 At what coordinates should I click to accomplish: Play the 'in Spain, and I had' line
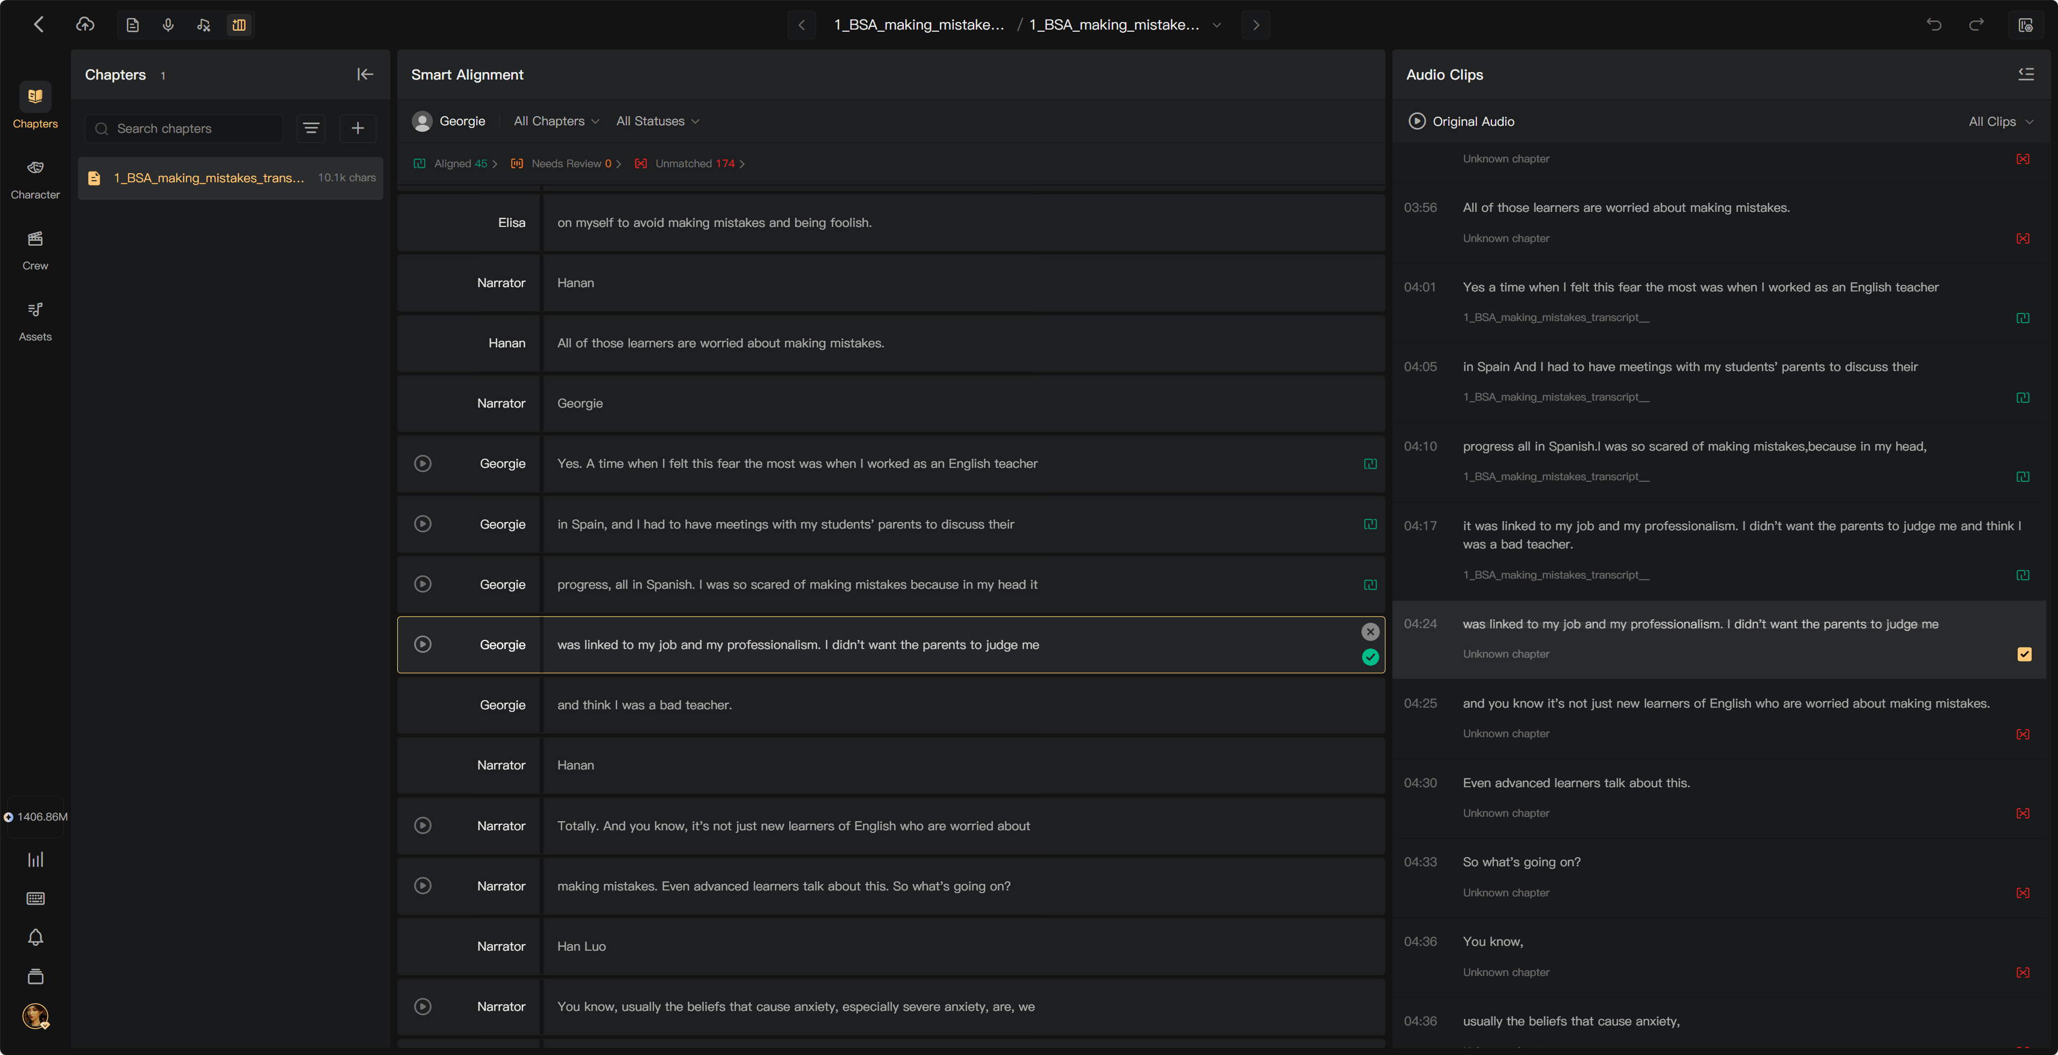click(x=423, y=524)
